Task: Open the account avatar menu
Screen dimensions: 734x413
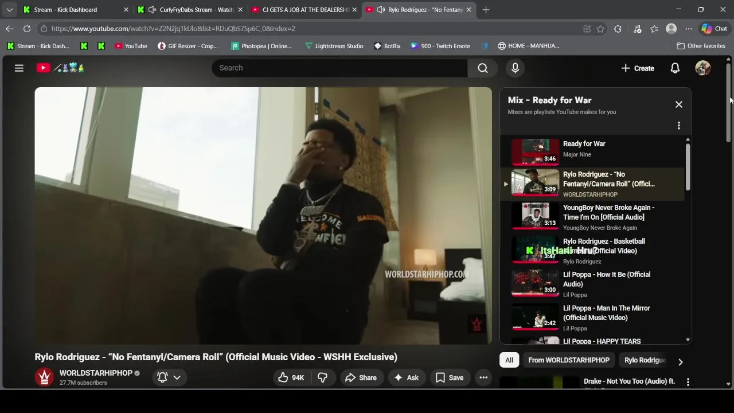Action: click(702, 68)
